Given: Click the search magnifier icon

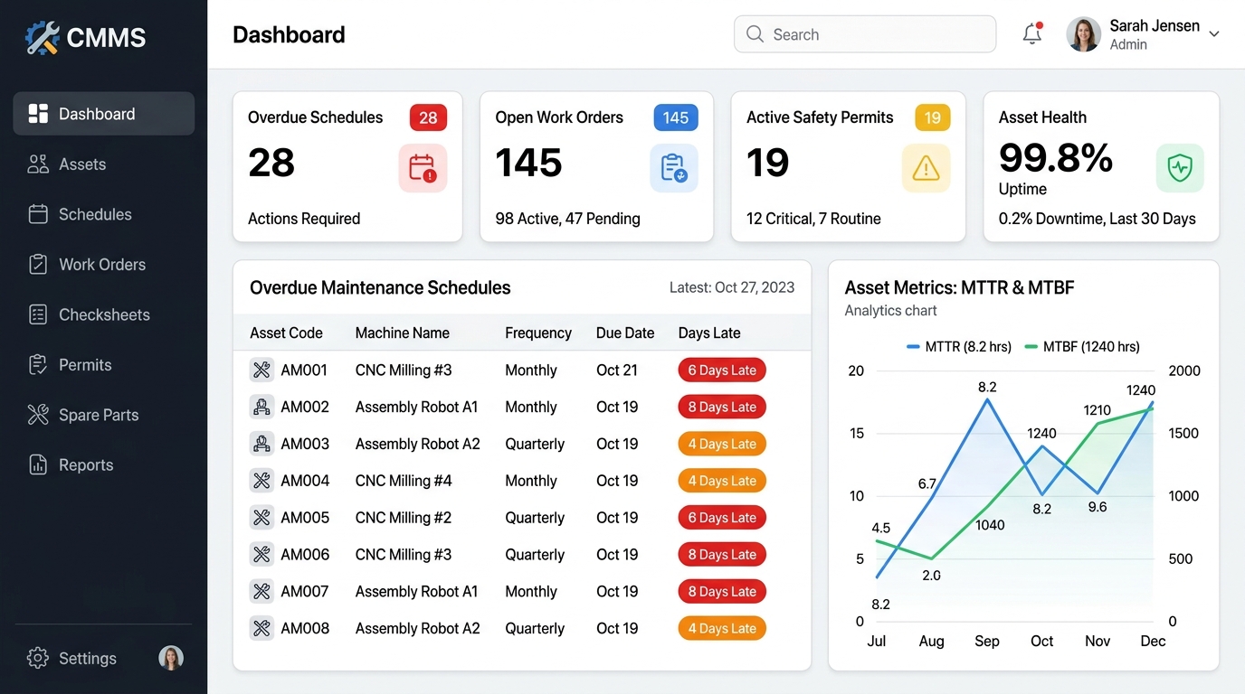Looking at the screenshot, I should 755,34.
